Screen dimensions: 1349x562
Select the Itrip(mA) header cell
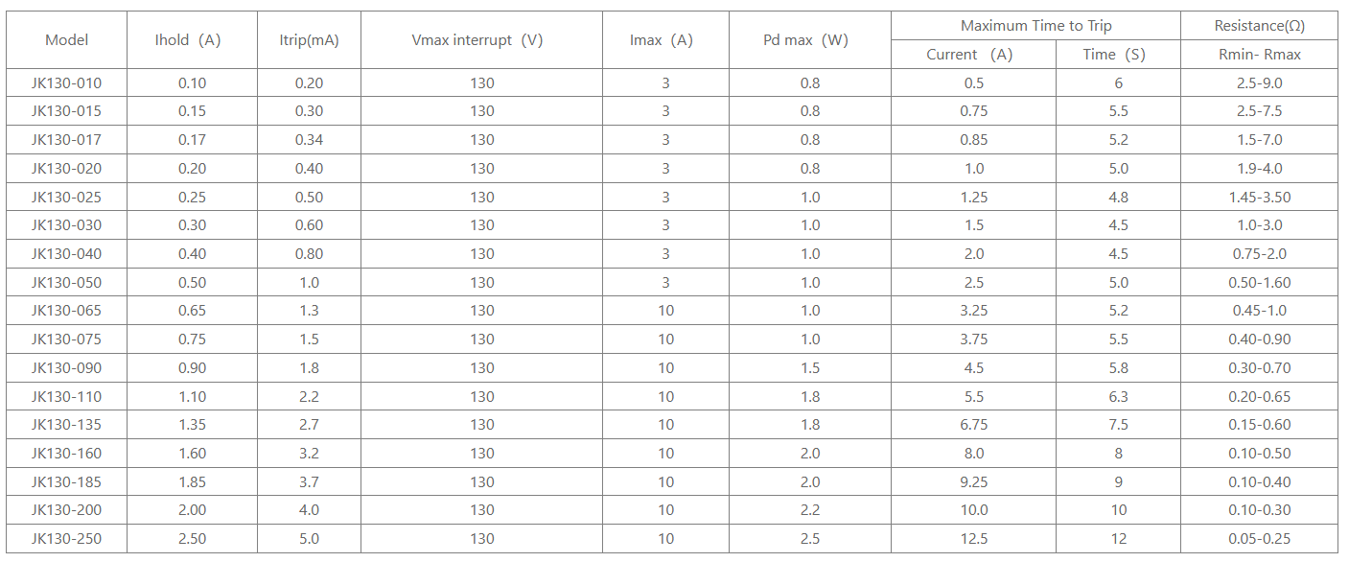coord(309,39)
